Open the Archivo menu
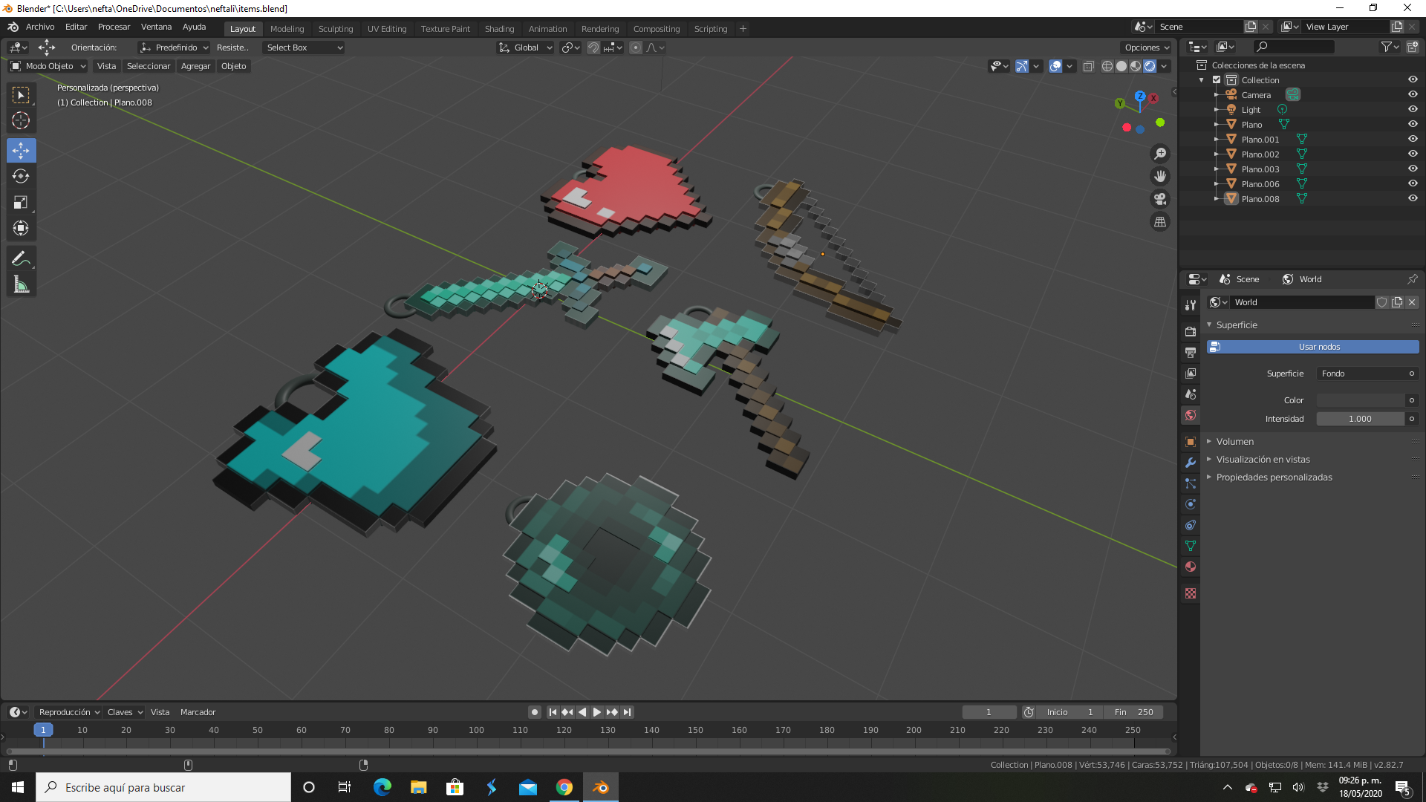1426x802 pixels. (40, 27)
